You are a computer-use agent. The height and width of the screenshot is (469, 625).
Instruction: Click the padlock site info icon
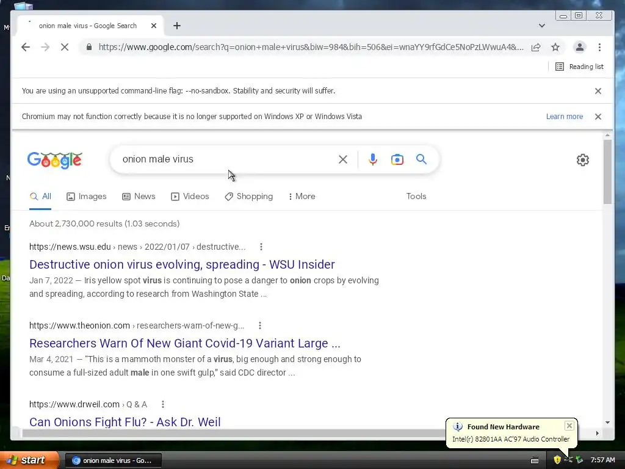[89, 47]
